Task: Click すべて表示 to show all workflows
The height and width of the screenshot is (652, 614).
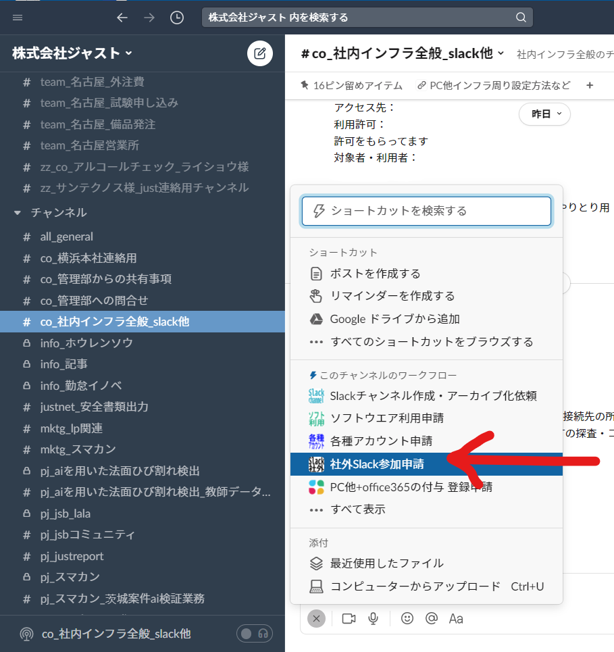Action: (426, 509)
